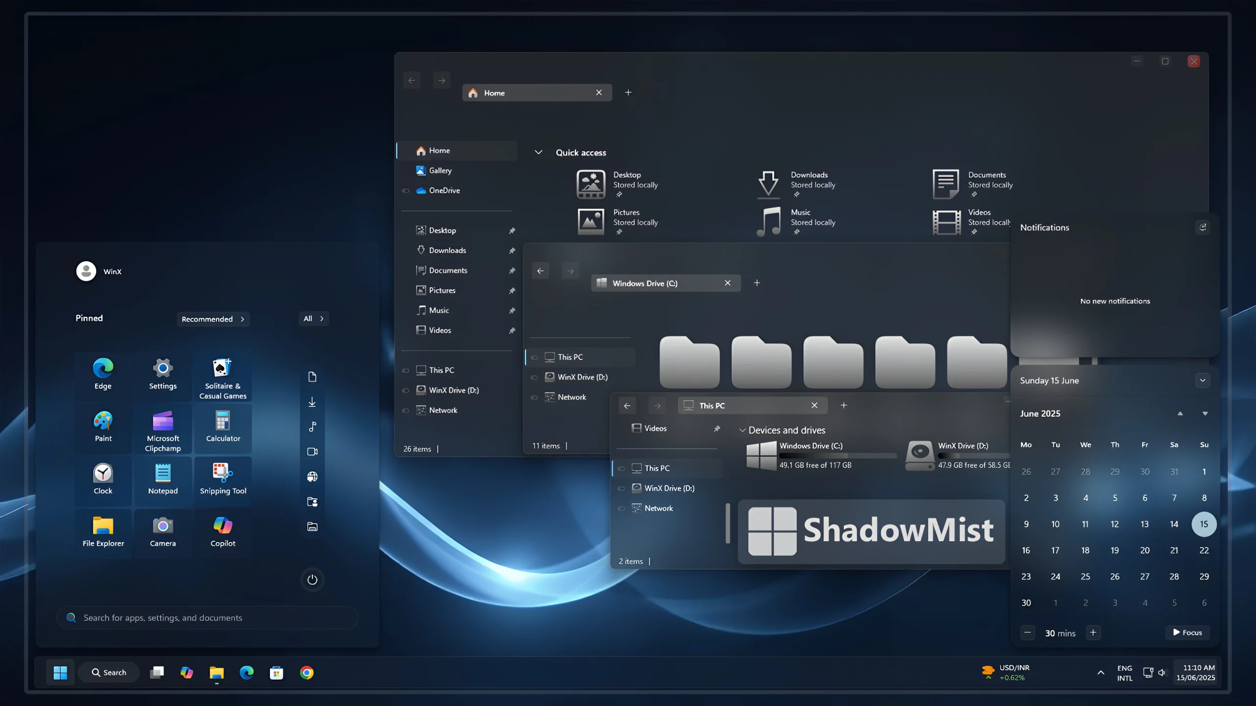The height and width of the screenshot is (706, 1256).
Task: Collapse Devices and drives group
Action: tap(742, 430)
